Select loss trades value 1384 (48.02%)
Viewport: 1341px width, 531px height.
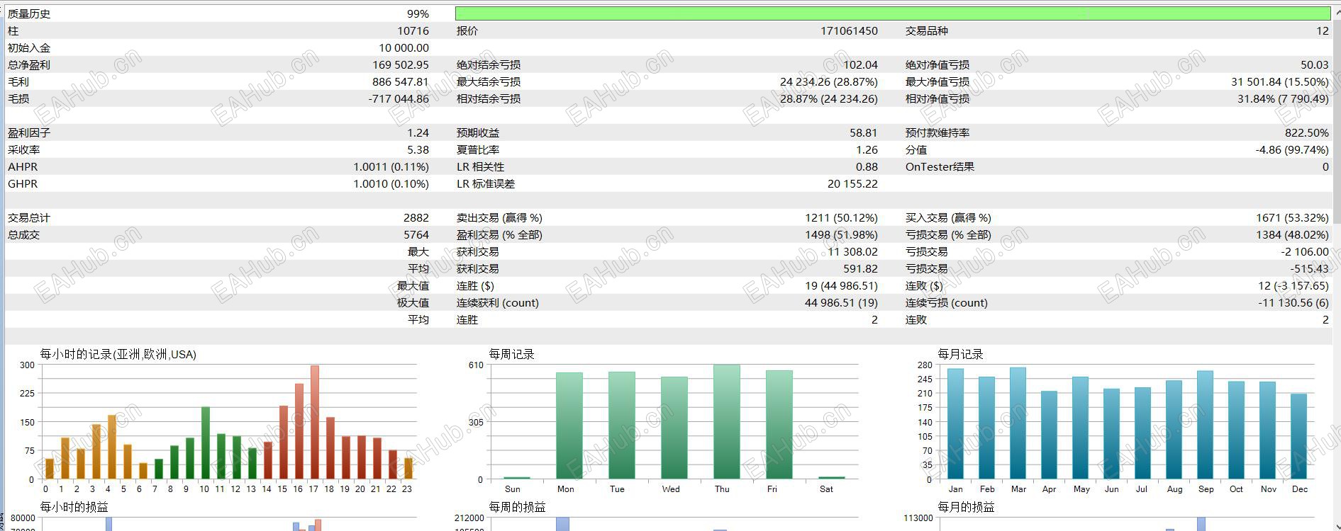[1292, 235]
